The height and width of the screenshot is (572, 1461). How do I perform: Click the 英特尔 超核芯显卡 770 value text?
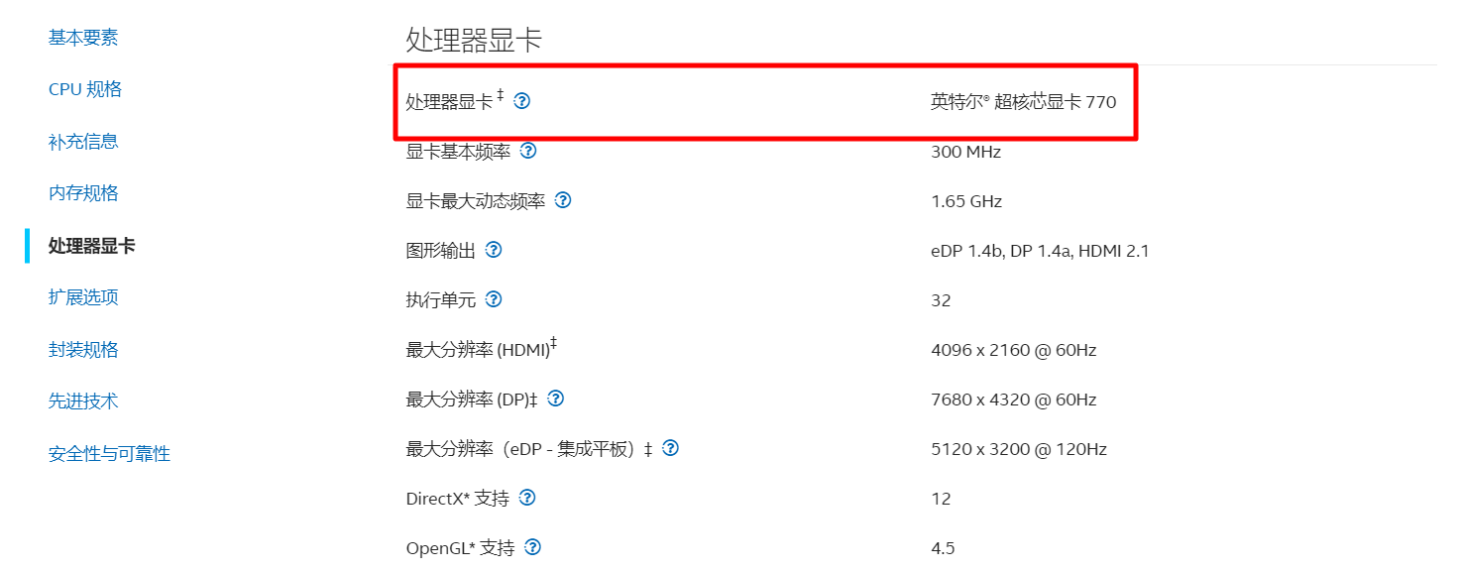point(1023,102)
